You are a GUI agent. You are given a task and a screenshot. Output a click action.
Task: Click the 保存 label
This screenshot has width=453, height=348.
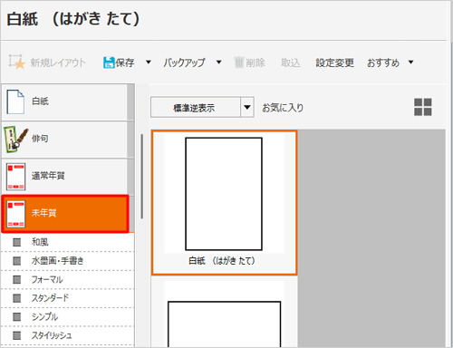click(125, 63)
